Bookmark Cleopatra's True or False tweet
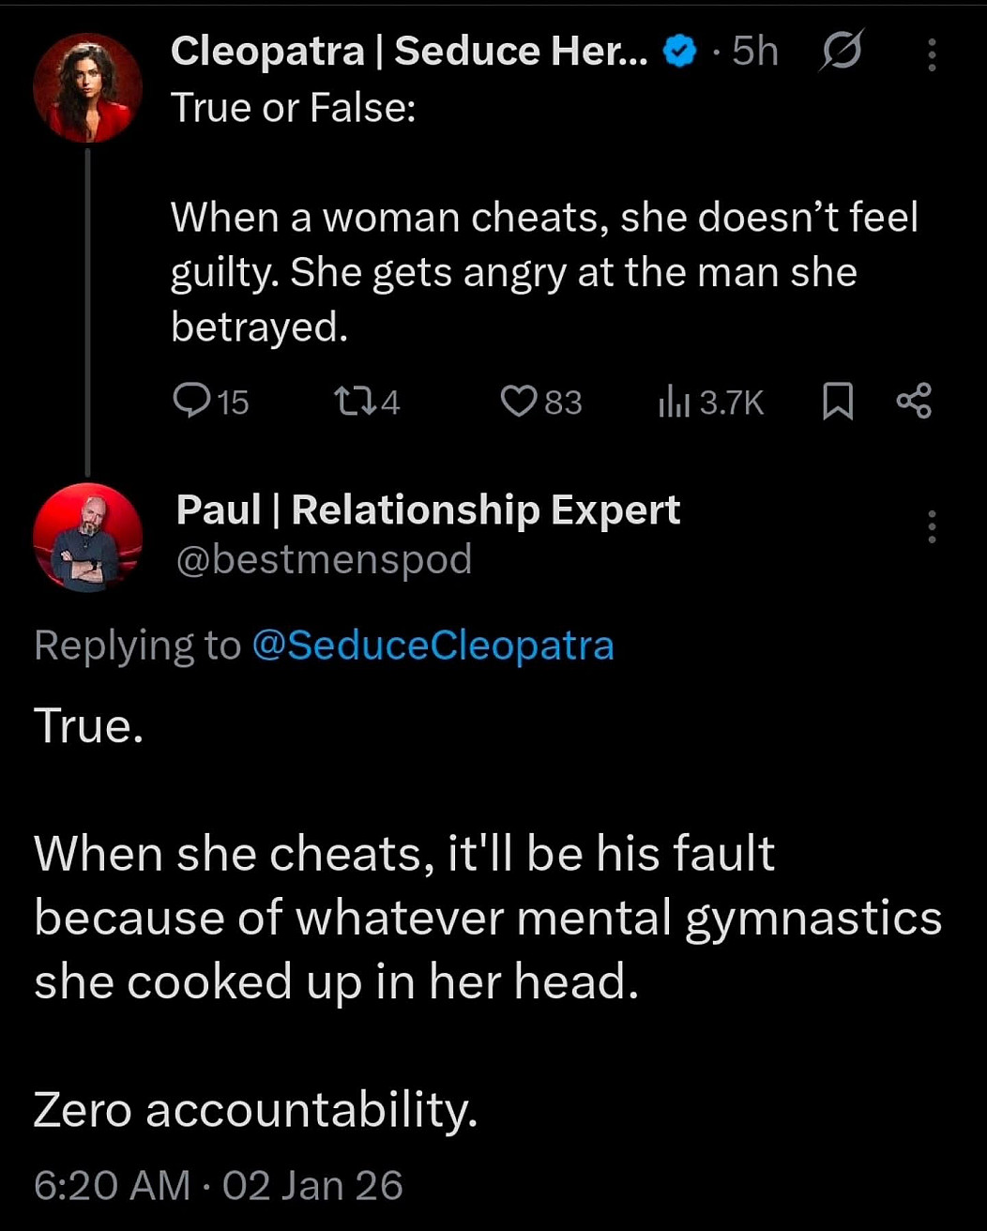Image resolution: width=987 pixels, height=1231 pixels. (x=837, y=402)
